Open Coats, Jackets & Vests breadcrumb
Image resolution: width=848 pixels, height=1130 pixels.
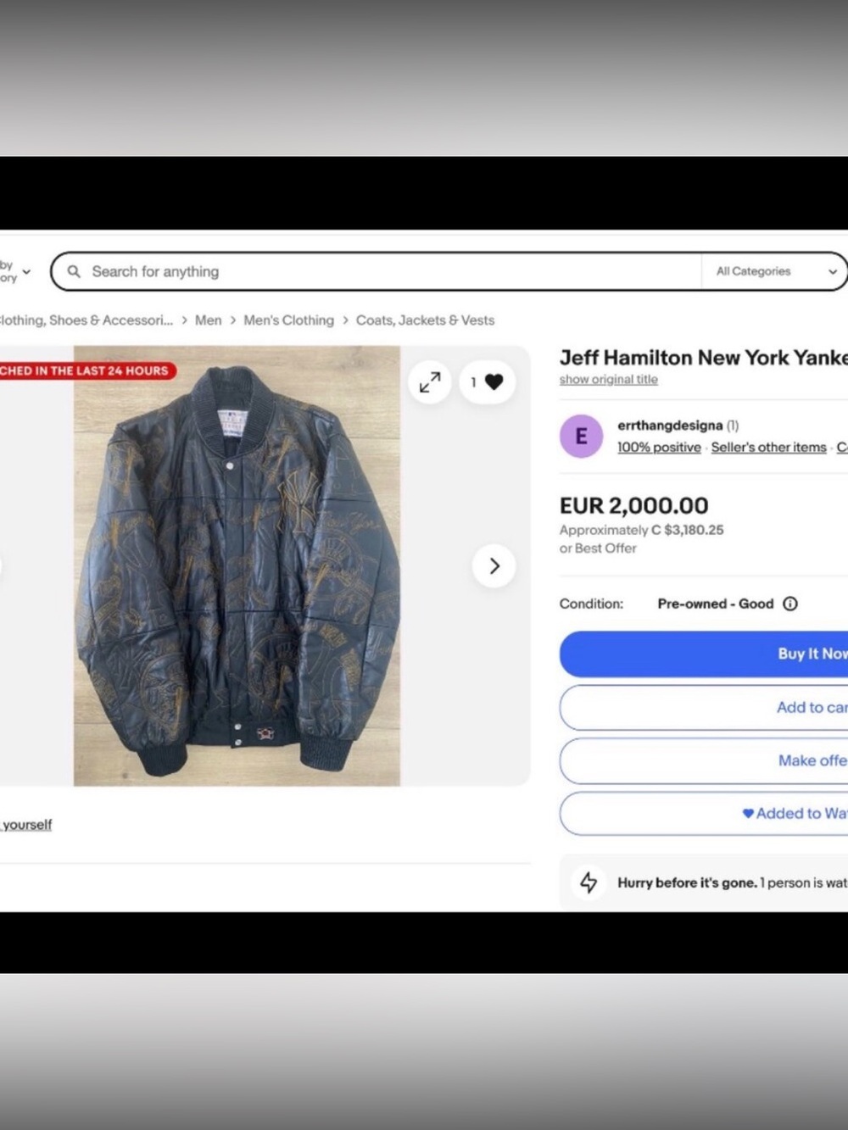pos(425,320)
